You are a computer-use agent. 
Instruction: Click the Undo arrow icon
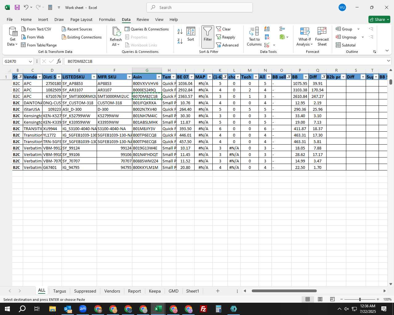(26, 7)
